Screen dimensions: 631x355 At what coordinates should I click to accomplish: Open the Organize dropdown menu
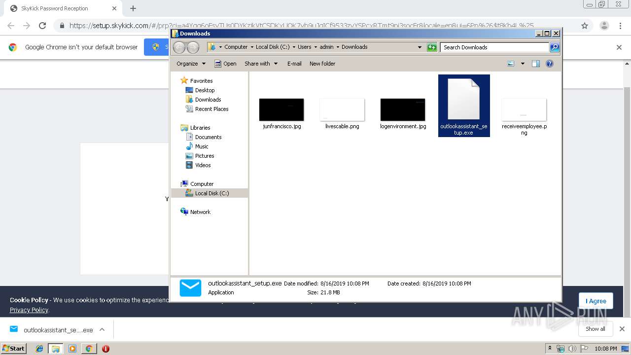pyautogui.click(x=190, y=64)
